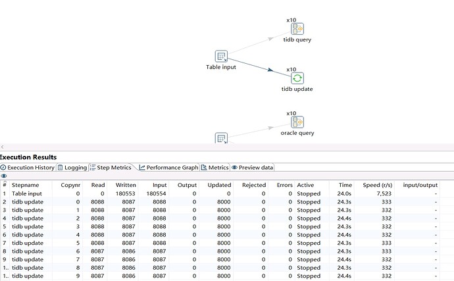Toggle the eye icon under the results tabs
The image size is (454, 281).
4,176
